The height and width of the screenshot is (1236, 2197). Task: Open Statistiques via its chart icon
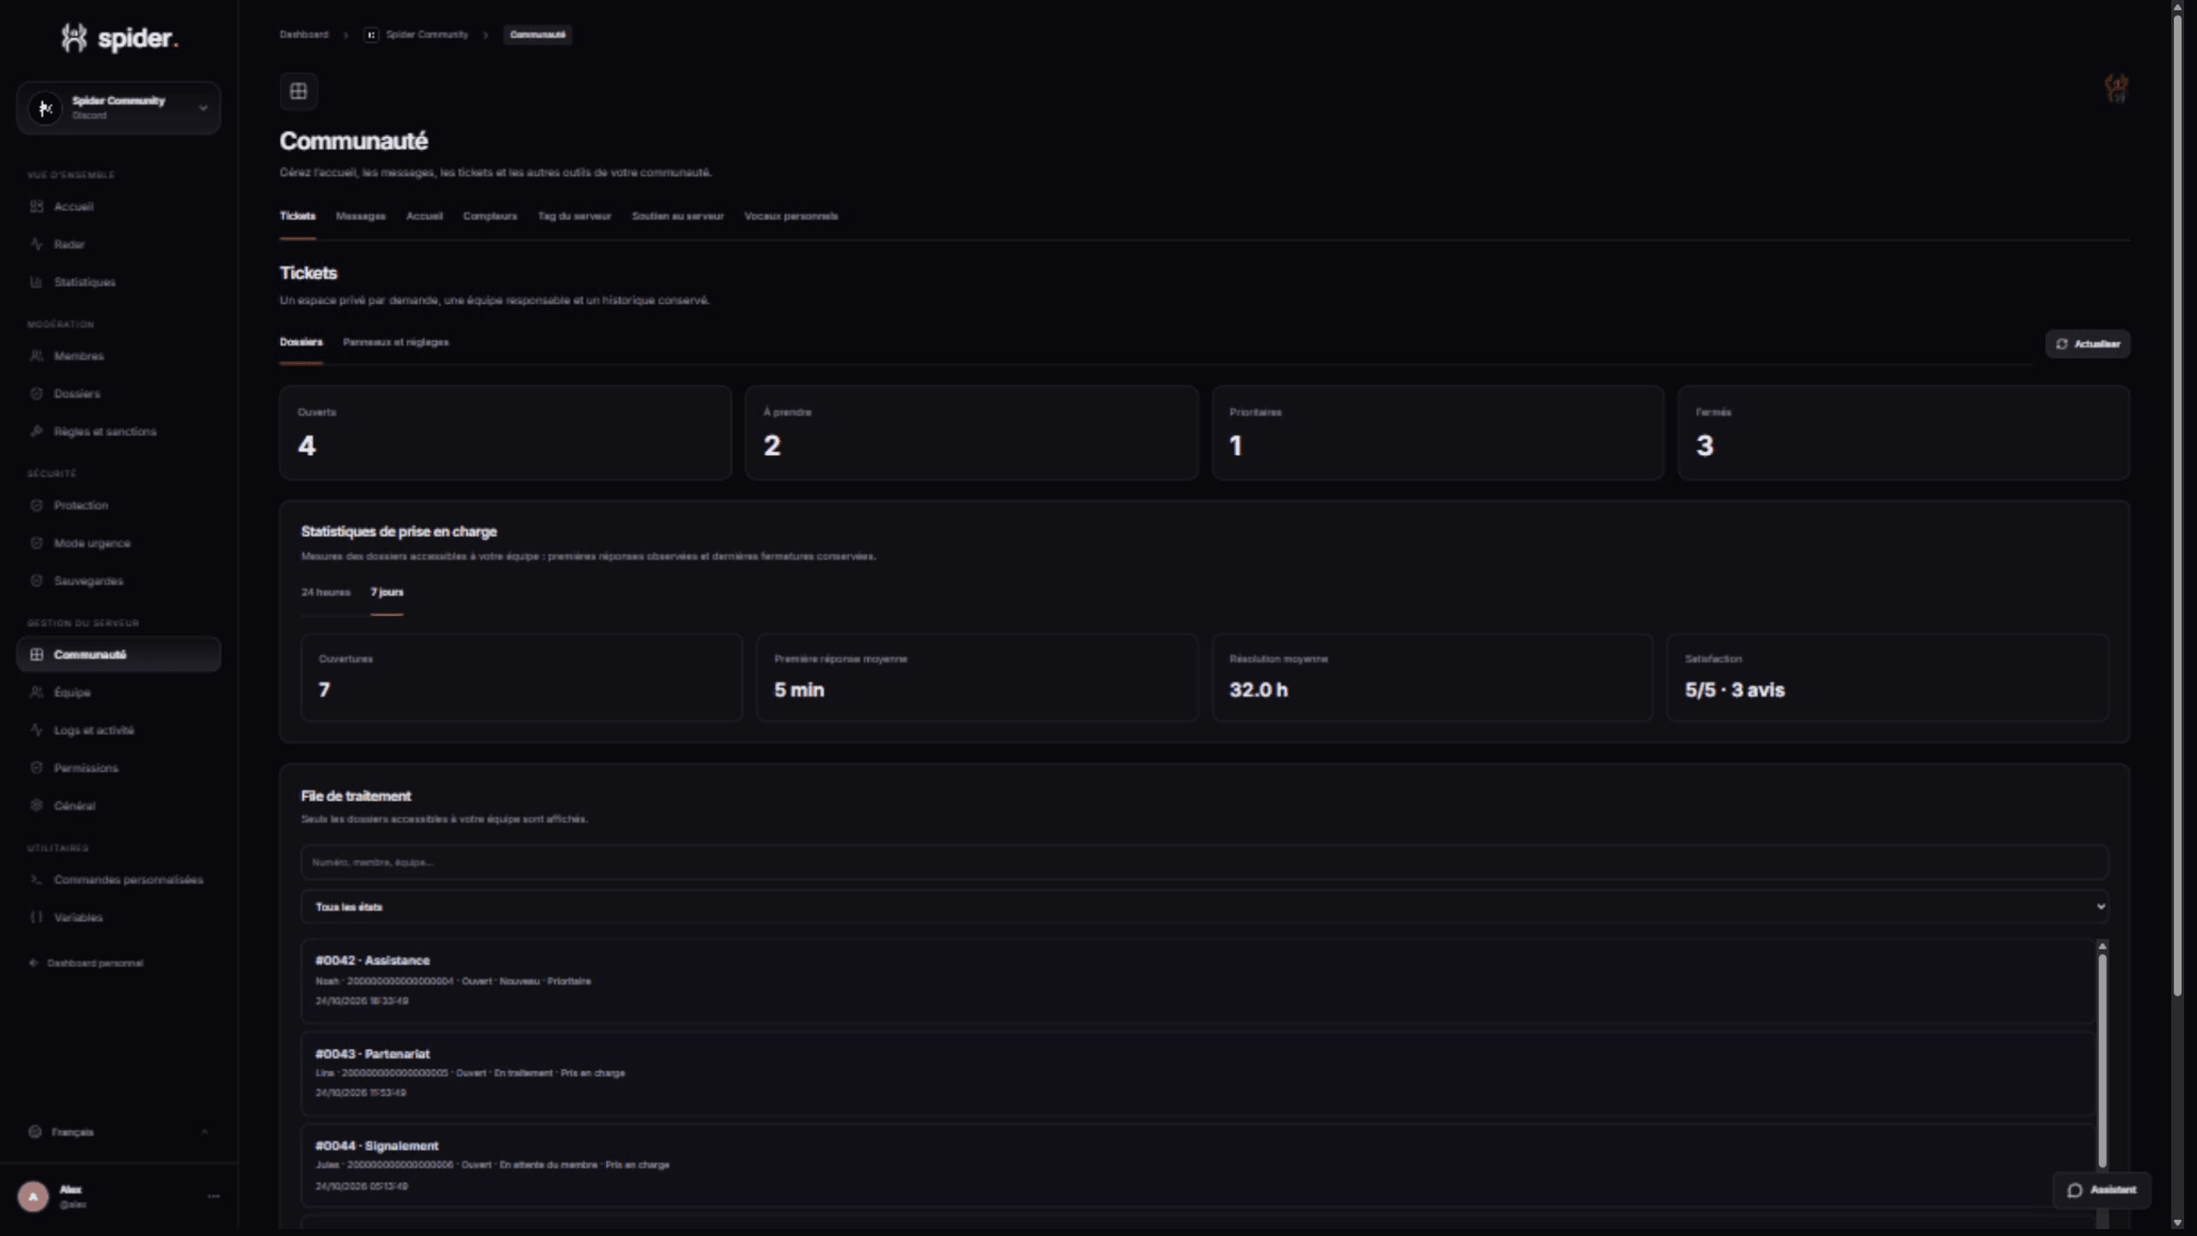(36, 282)
